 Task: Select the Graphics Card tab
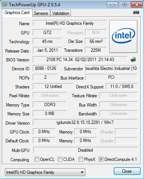pos(17,13)
